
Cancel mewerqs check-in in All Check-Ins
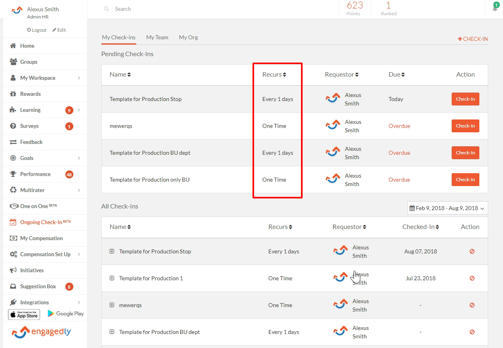[x=472, y=305]
